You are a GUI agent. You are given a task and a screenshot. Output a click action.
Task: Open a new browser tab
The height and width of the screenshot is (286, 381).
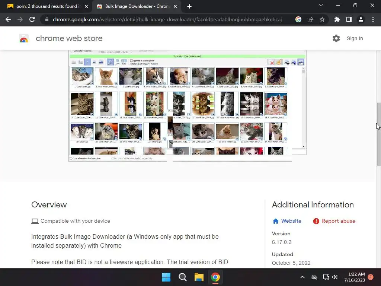(x=189, y=7)
